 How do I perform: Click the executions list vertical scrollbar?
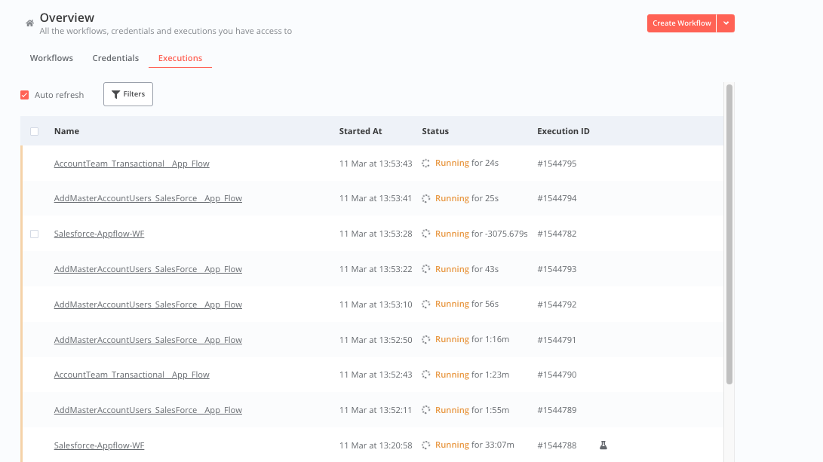729,234
